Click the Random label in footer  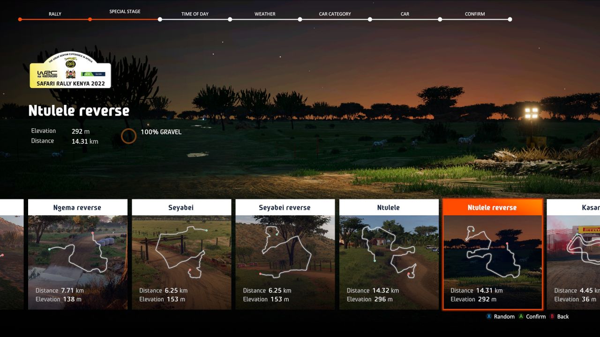pos(504,317)
